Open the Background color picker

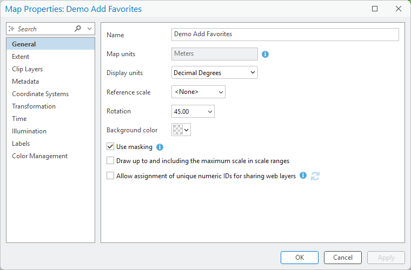(181, 130)
